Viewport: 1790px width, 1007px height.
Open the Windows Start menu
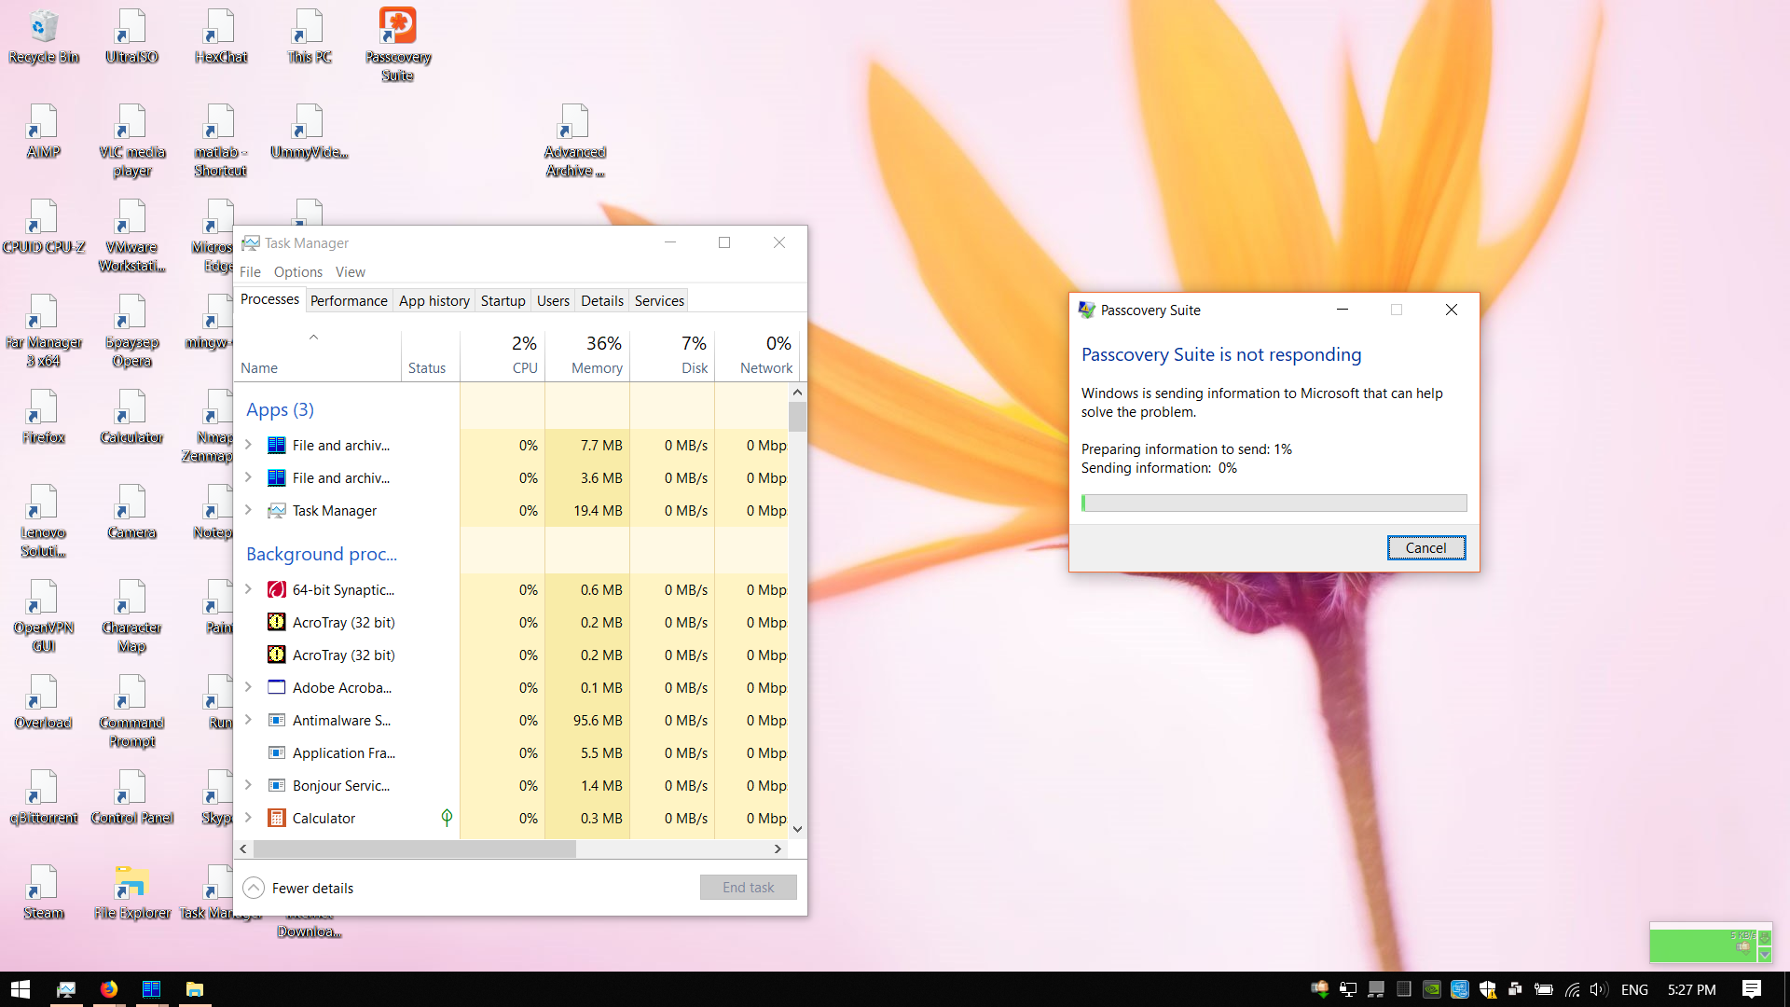[21, 989]
